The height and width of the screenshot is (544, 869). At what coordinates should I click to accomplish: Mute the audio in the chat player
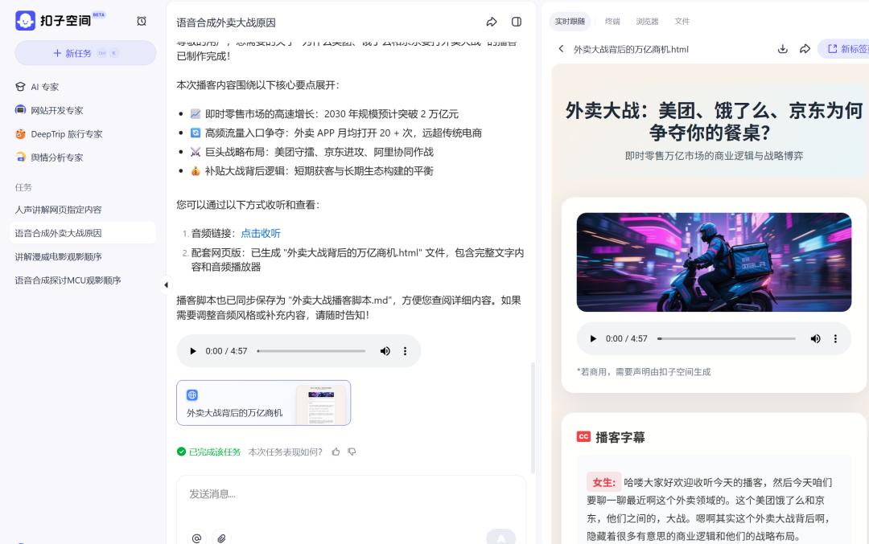[385, 351]
